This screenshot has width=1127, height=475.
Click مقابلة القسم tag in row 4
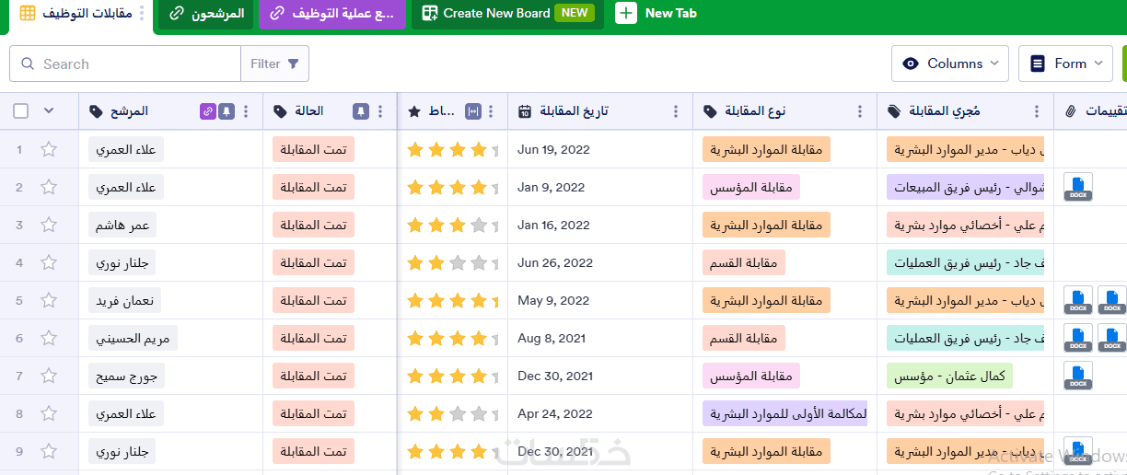point(744,262)
